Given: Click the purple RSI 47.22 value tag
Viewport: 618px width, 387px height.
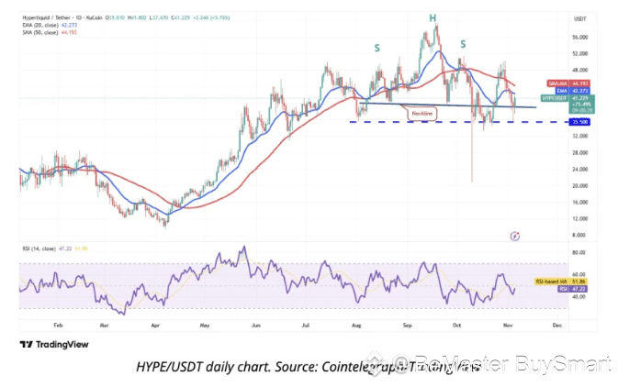Looking at the screenshot, I should click(573, 289).
